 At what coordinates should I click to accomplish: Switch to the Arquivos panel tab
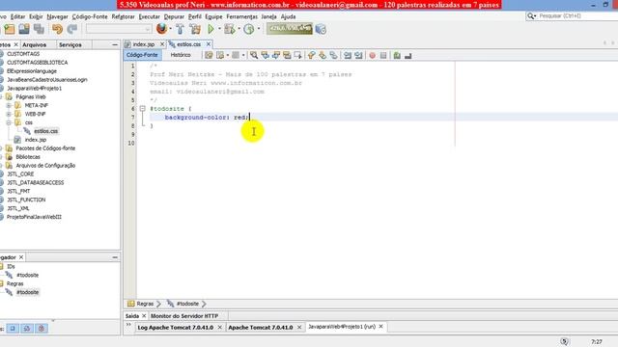pyautogui.click(x=35, y=45)
